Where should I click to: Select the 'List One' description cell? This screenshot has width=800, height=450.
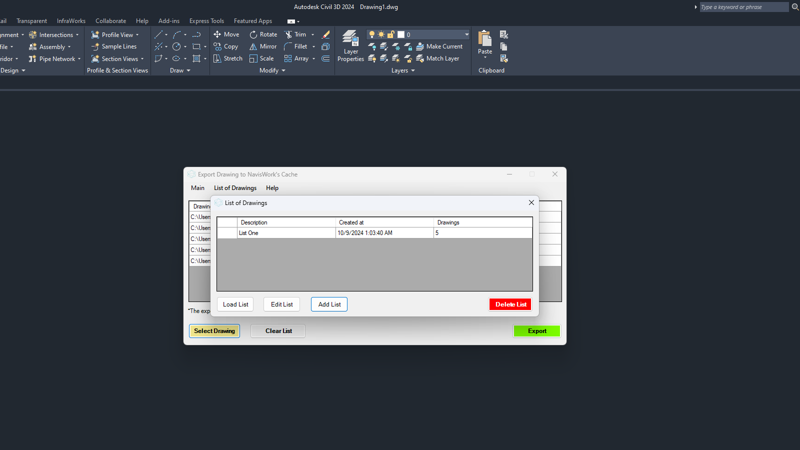pos(286,233)
